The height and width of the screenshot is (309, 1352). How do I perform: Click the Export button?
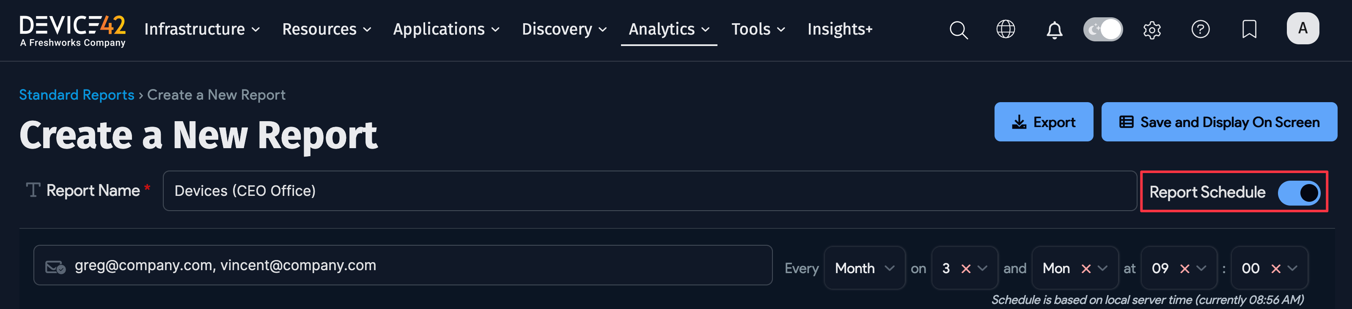pyautogui.click(x=1043, y=122)
